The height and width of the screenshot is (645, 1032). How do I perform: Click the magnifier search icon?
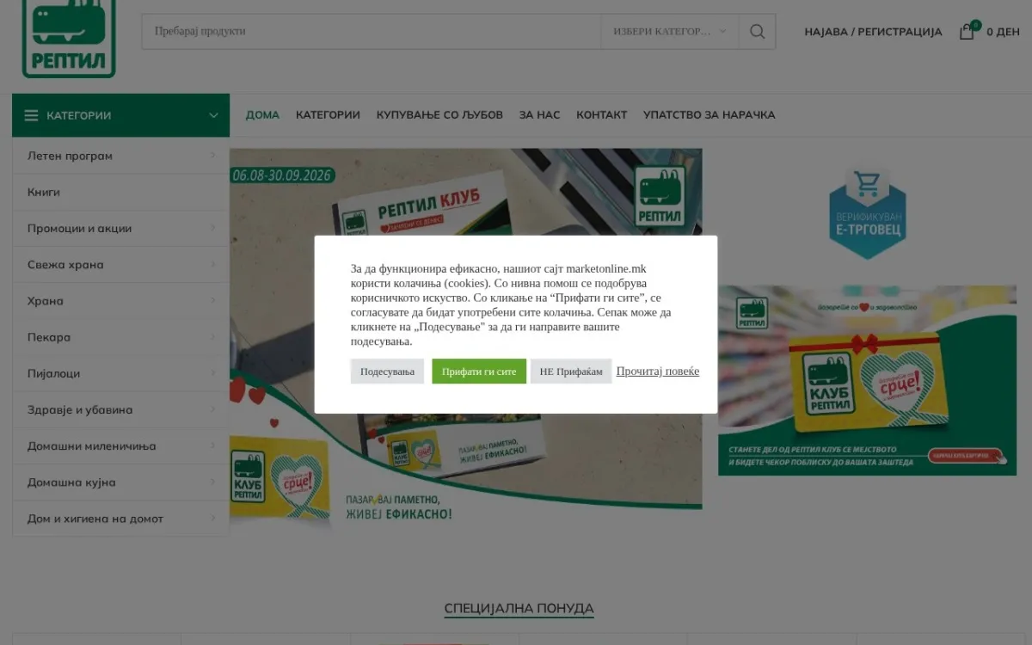coord(757,31)
